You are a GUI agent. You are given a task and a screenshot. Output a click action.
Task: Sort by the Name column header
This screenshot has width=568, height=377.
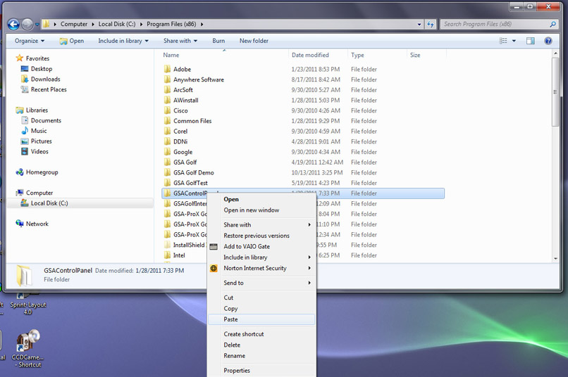click(171, 55)
